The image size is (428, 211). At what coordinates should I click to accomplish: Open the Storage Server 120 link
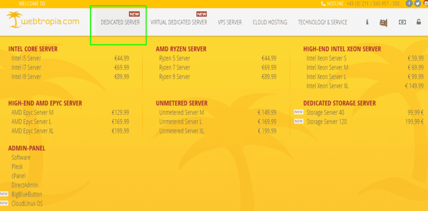click(327, 122)
